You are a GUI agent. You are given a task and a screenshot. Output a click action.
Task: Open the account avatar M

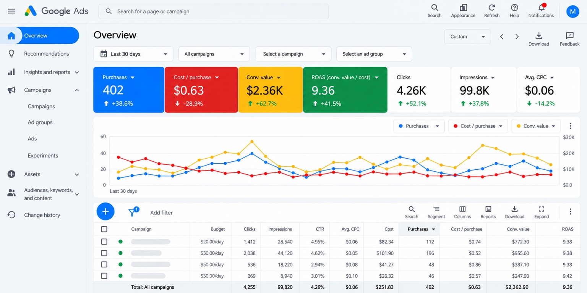click(572, 11)
